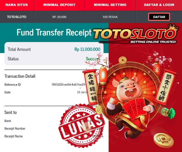Click the hanging red lantern

(x=103, y=76)
